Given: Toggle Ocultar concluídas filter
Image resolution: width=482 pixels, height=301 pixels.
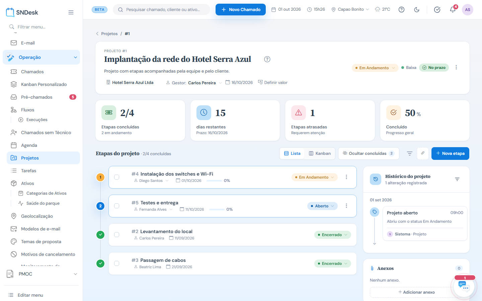Looking at the screenshot, I should [369, 154].
